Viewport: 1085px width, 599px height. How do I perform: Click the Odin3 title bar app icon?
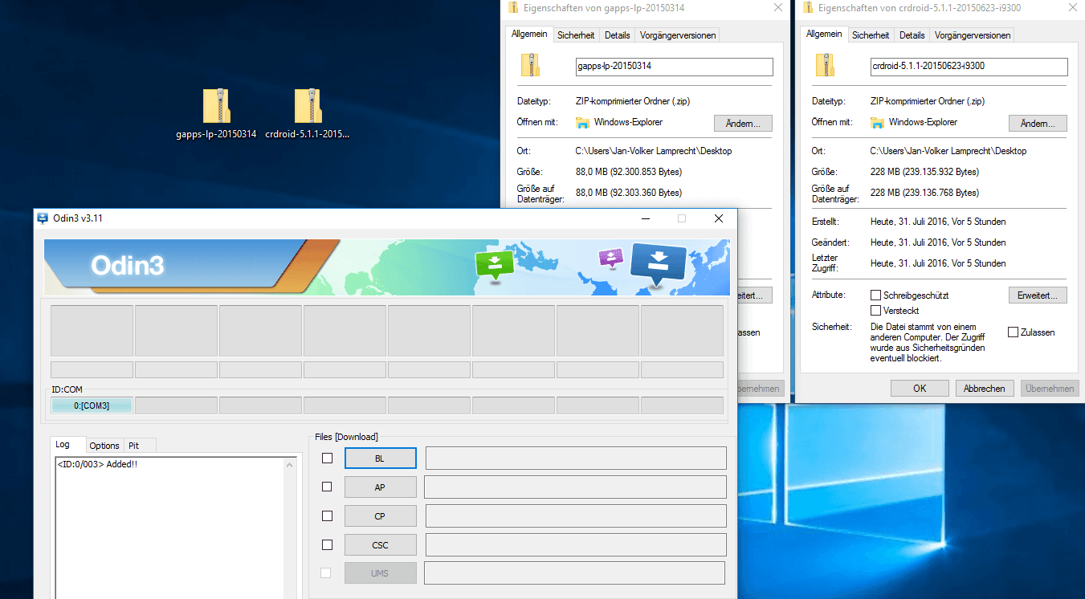coord(43,218)
